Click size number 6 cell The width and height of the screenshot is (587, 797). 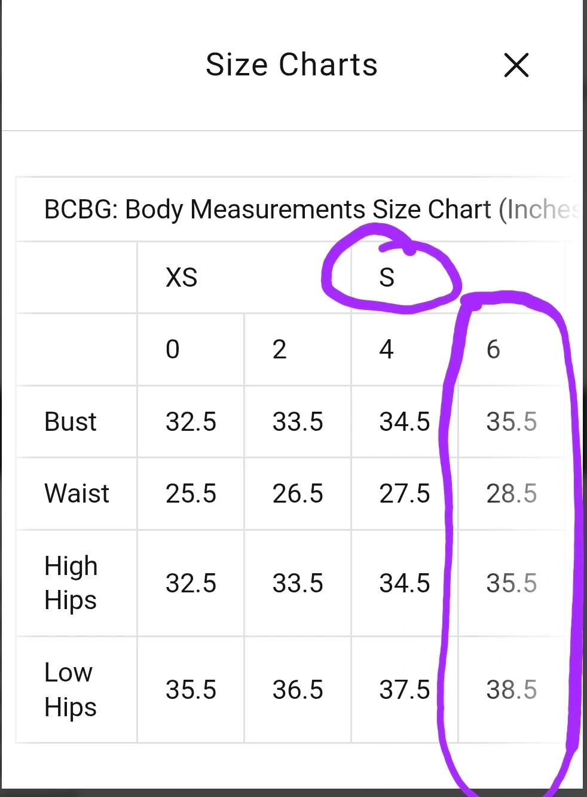493,349
